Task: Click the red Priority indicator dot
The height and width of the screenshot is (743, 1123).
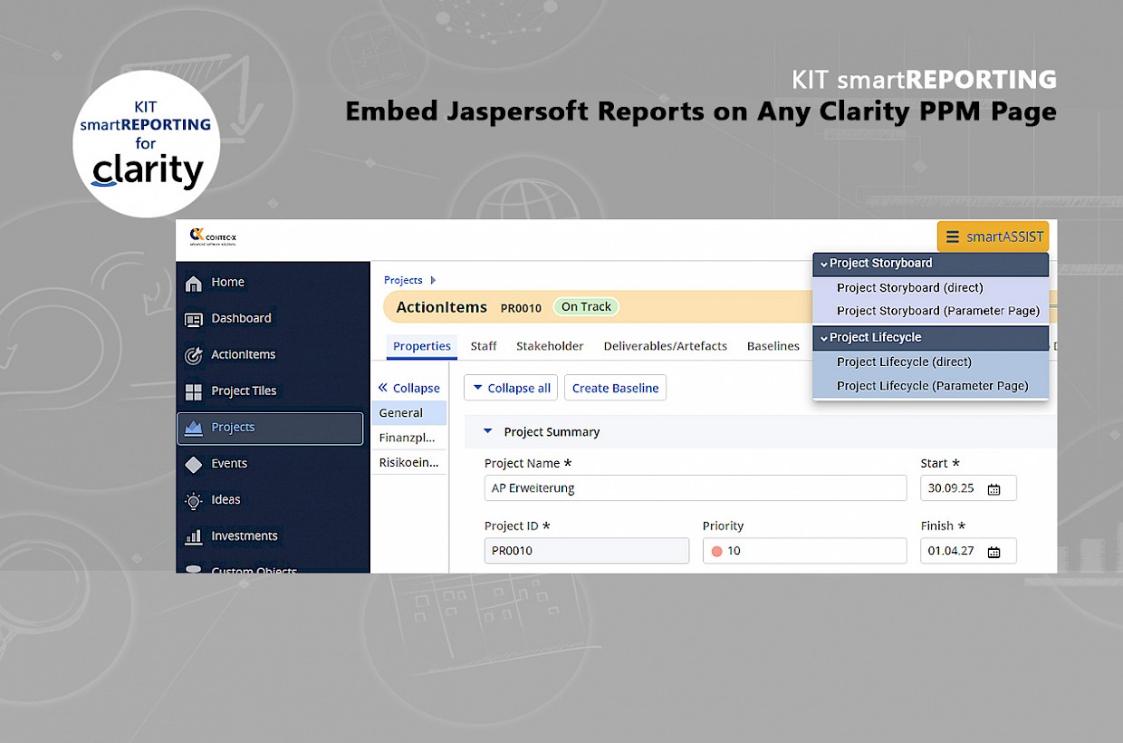Action: 716,551
